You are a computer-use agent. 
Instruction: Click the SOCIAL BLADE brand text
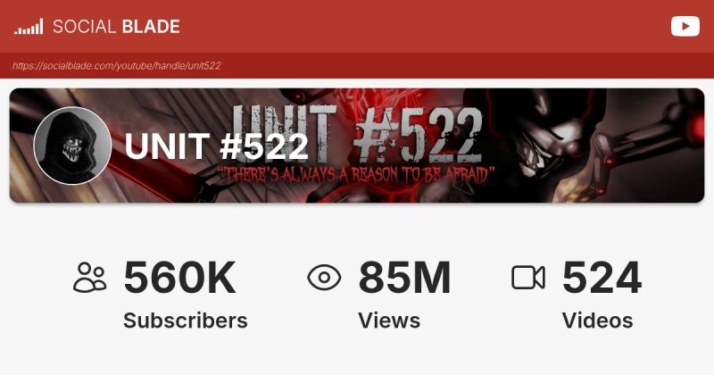click(x=116, y=27)
